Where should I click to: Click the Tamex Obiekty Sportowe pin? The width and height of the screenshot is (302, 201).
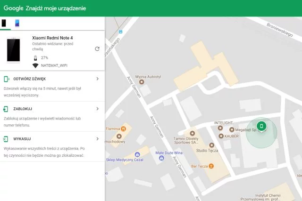click(192, 133)
